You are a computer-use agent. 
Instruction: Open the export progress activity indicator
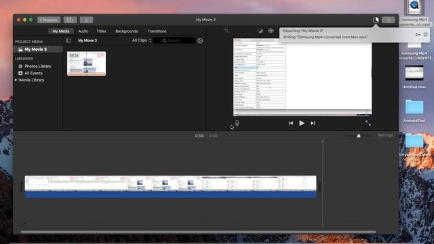376,20
